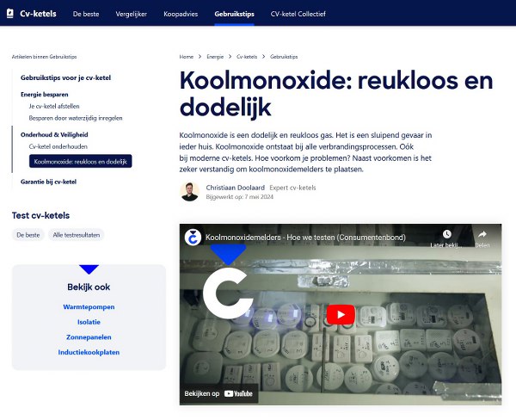Image resolution: width=516 pixels, height=420 pixels.
Task: Play the YouTube video with red play button
Action: point(341,315)
